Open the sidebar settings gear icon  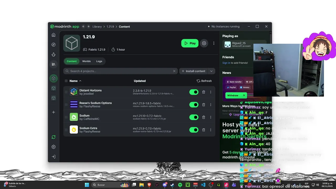(x=54, y=147)
